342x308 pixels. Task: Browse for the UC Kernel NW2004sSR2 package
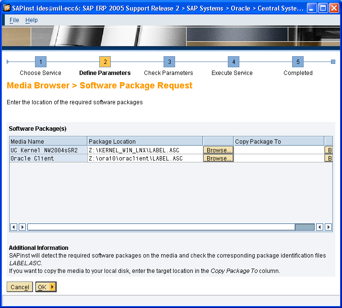218,150
